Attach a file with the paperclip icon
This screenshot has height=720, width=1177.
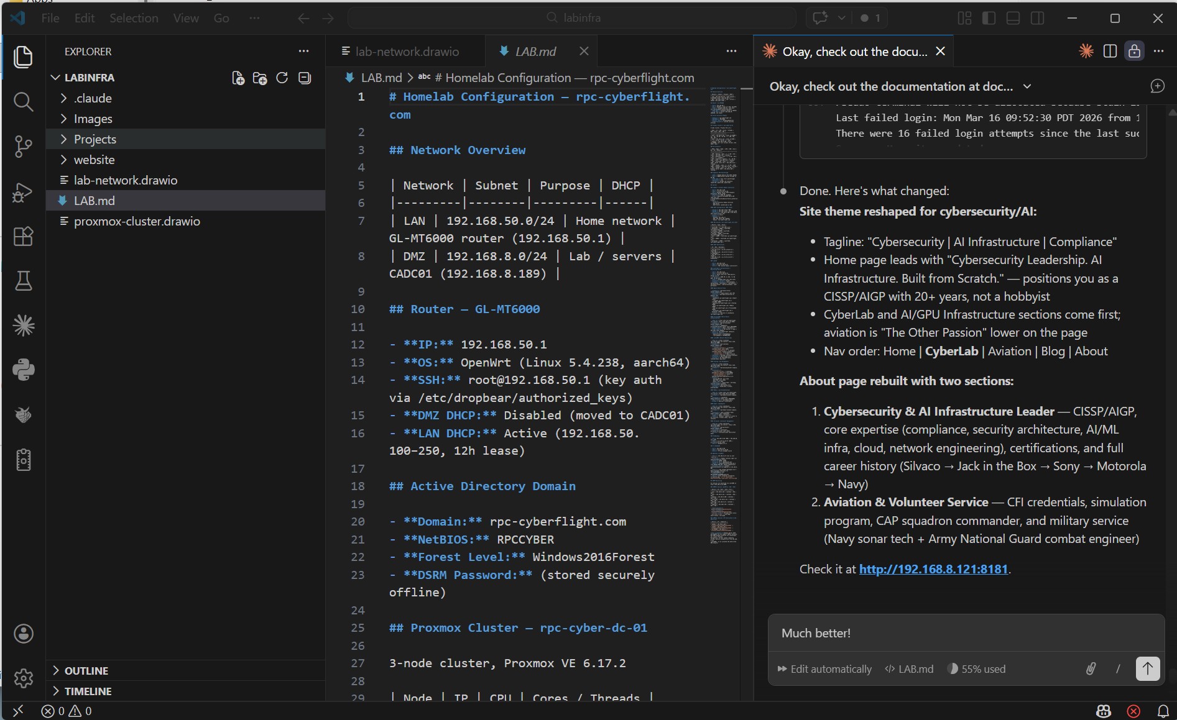point(1091,669)
